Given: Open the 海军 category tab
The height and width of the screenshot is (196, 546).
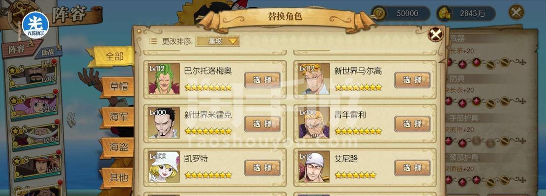Looking at the screenshot, I should tap(117, 117).
